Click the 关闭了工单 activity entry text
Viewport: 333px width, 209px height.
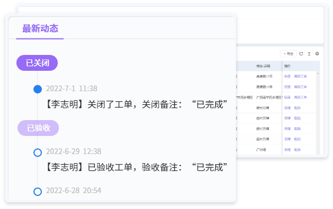pos(136,104)
